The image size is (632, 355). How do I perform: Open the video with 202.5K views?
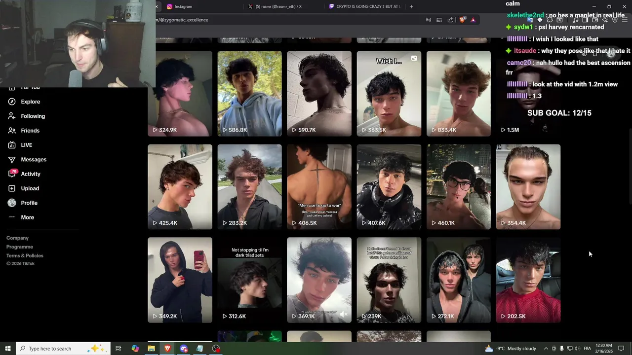tap(528, 280)
